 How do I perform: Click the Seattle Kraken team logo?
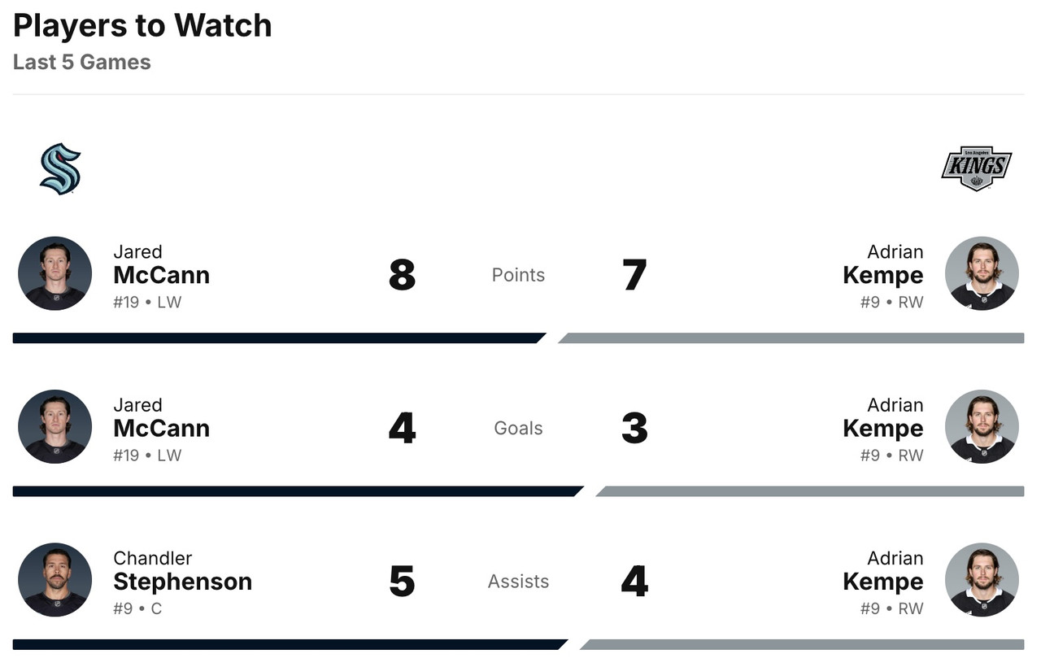pyautogui.click(x=60, y=169)
